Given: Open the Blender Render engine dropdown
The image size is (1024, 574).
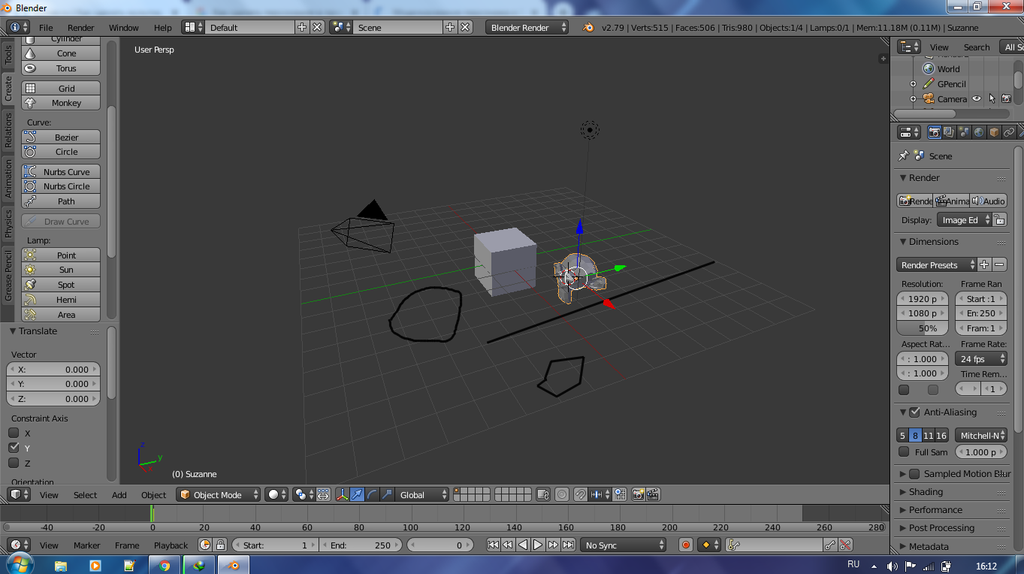Looking at the screenshot, I should point(527,27).
